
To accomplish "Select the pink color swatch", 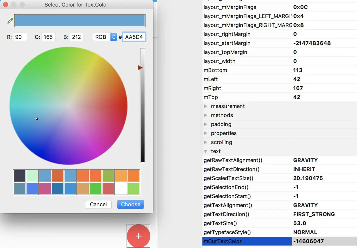I will tap(45, 189).
